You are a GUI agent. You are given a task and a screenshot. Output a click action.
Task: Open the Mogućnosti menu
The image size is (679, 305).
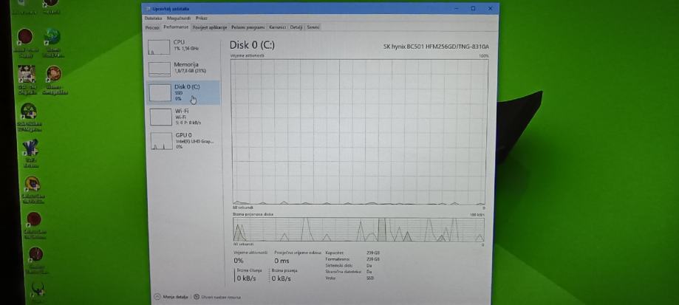(178, 18)
